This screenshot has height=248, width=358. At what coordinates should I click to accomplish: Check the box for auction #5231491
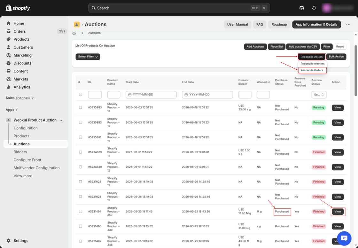pos(80,212)
